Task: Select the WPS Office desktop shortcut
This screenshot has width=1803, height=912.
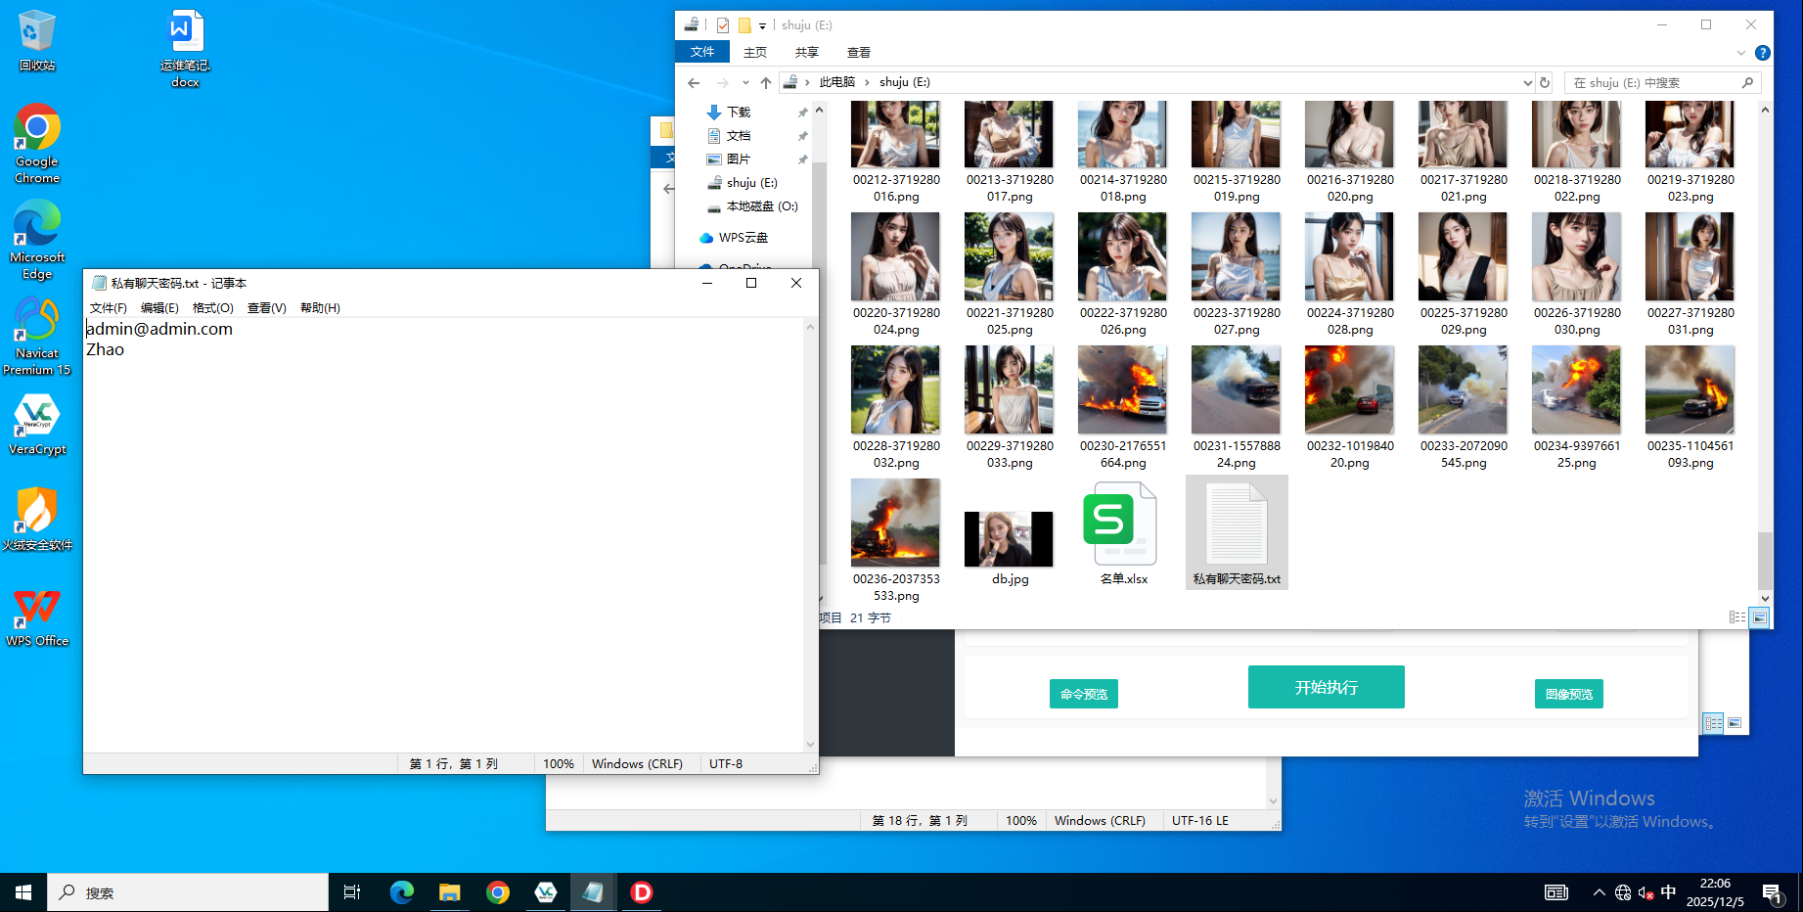Action: [37, 616]
